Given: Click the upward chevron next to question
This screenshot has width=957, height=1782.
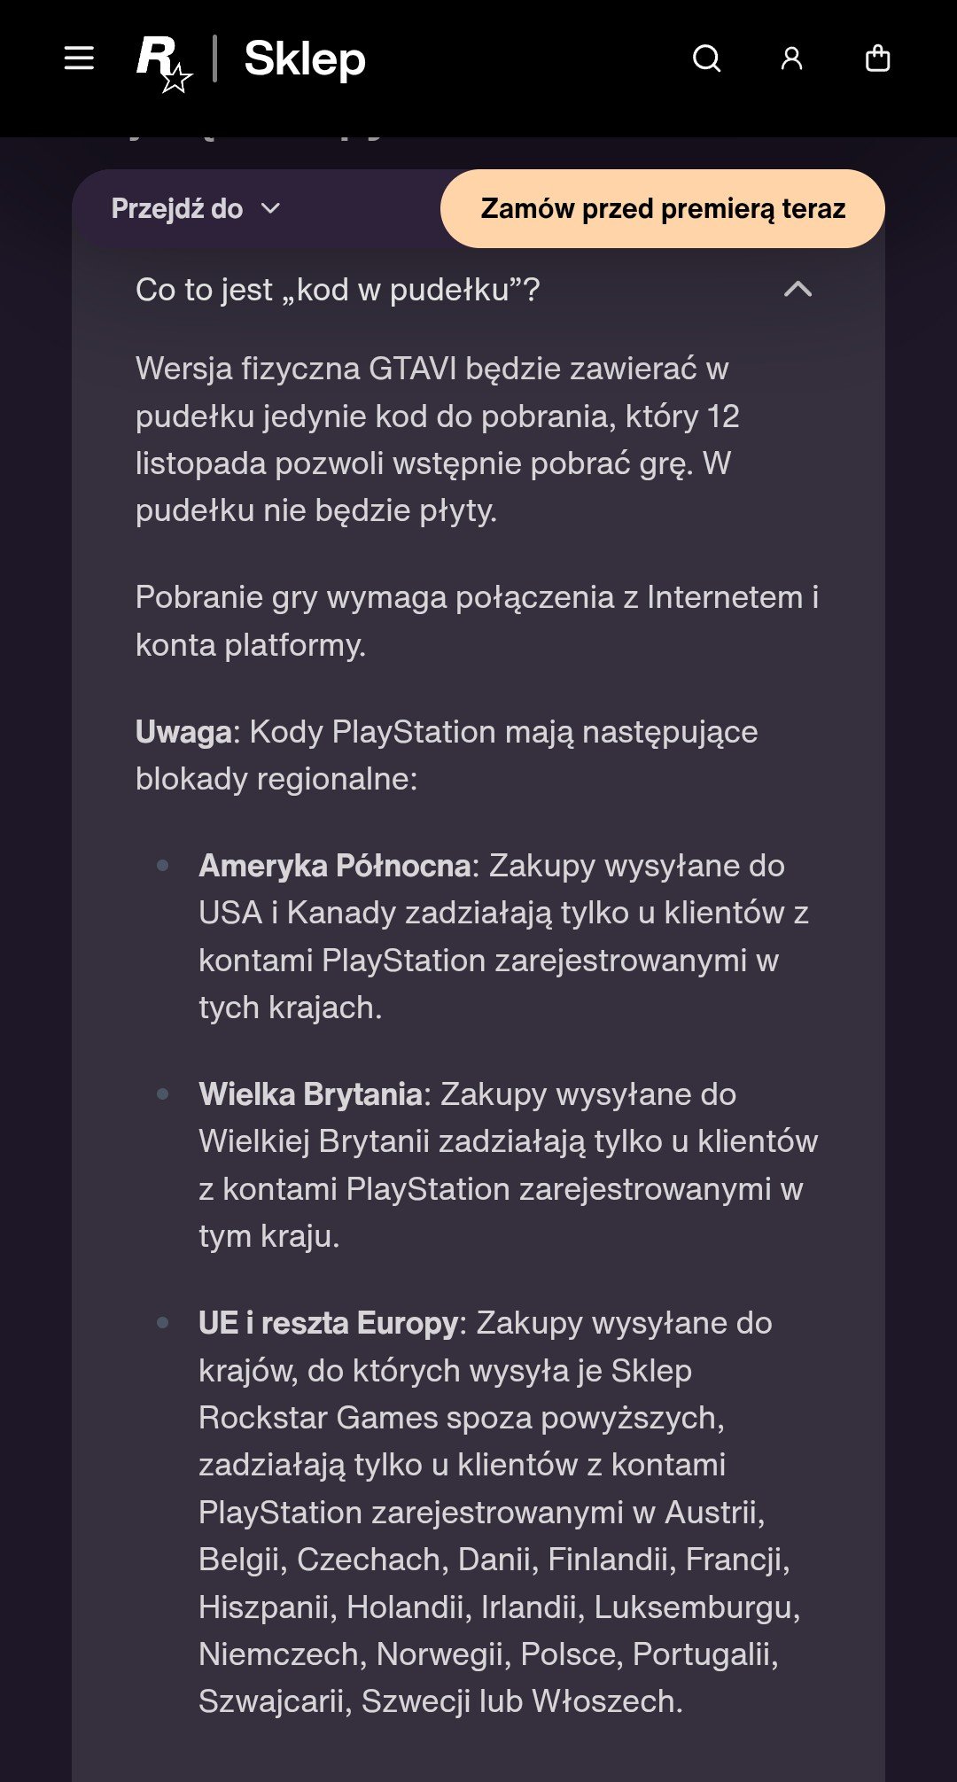Looking at the screenshot, I should (797, 289).
